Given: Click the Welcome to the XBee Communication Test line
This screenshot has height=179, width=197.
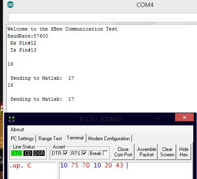Looking at the screenshot, I should point(62,29).
